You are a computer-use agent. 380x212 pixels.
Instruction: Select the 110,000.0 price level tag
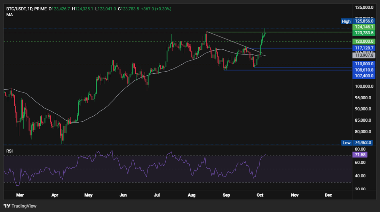(364, 64)
